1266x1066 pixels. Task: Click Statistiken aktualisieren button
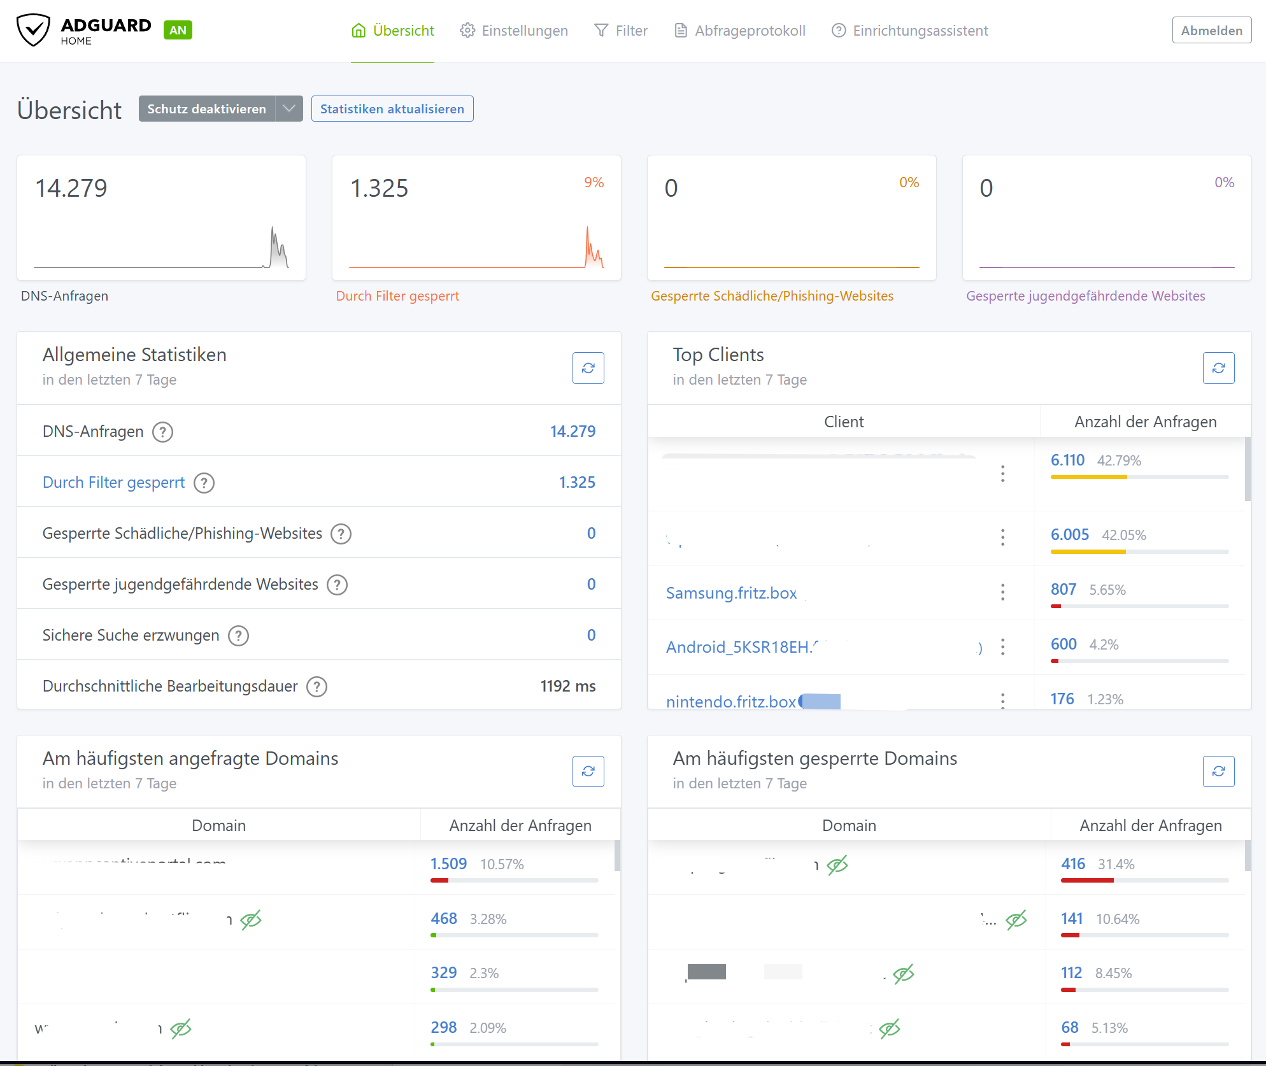click(x=392, y=109)
